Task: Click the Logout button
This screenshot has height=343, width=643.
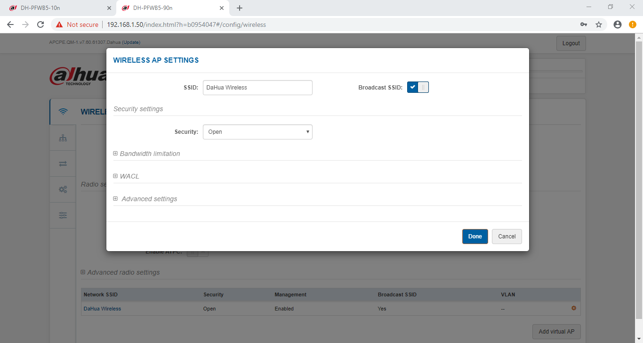Action: [x=571, y=43]
